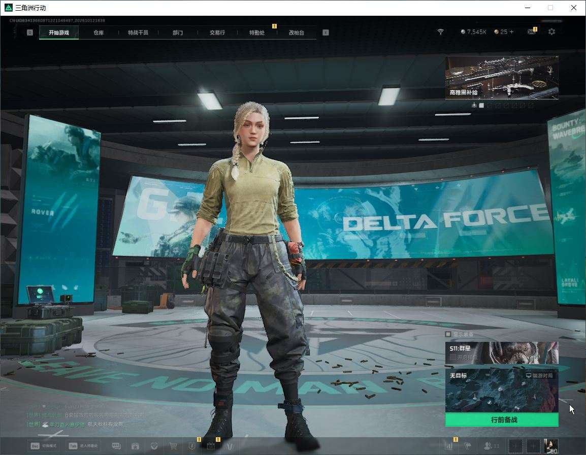Select the white banner page indicator square
Viewport: 586px width, 455px height.
(481, 106)
